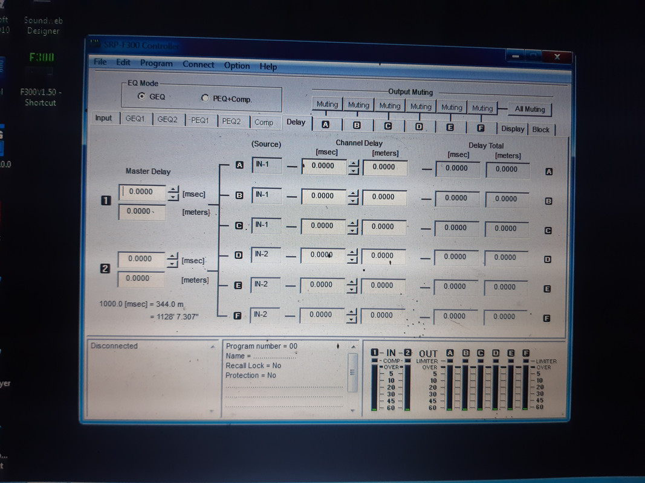Toggle Muting button for output E
Image resolution: width=645 pixels, height=483 pixels.
coord(452,107)
